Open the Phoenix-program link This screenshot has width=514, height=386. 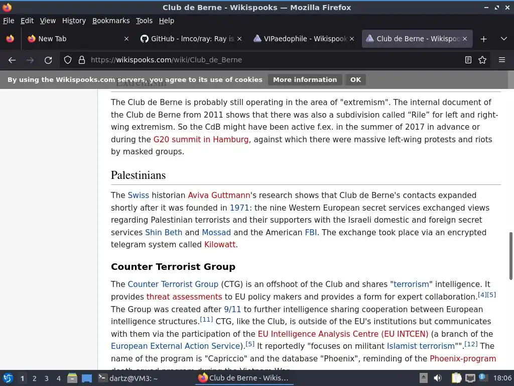(462, 359)
